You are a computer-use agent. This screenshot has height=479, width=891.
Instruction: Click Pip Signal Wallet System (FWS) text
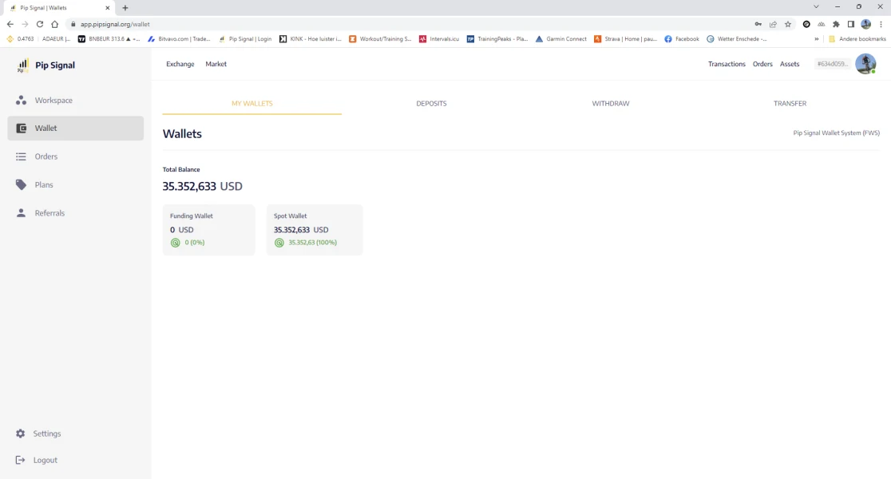(x=836, y=133)
